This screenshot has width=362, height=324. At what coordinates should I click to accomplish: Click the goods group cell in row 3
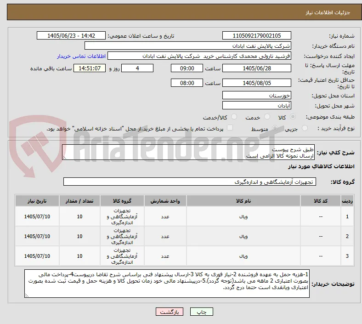122,256
